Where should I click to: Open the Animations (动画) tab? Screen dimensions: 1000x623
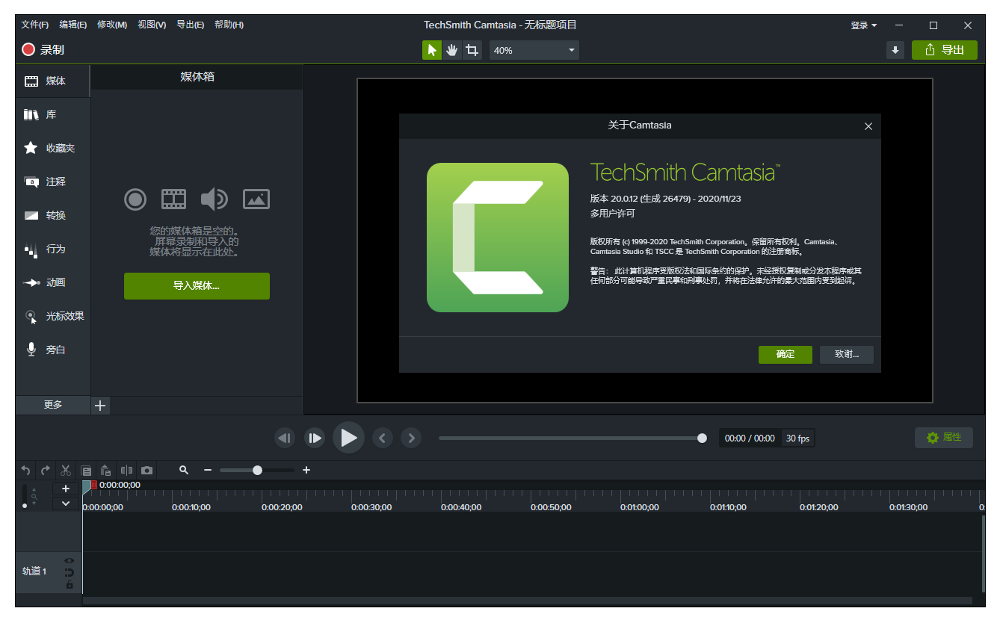click(x=53, y=282)
